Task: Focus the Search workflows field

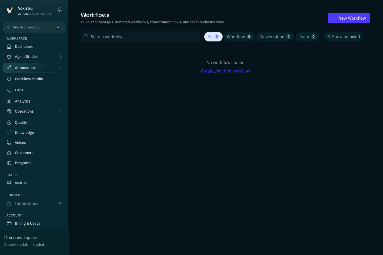Action: 140,37
